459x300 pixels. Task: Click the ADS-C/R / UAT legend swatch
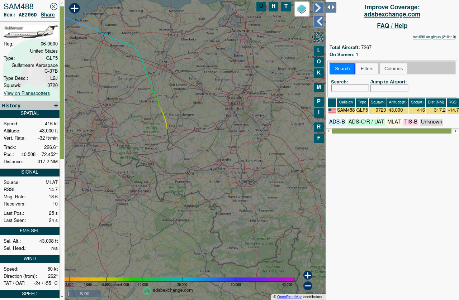tap(366, 122)
